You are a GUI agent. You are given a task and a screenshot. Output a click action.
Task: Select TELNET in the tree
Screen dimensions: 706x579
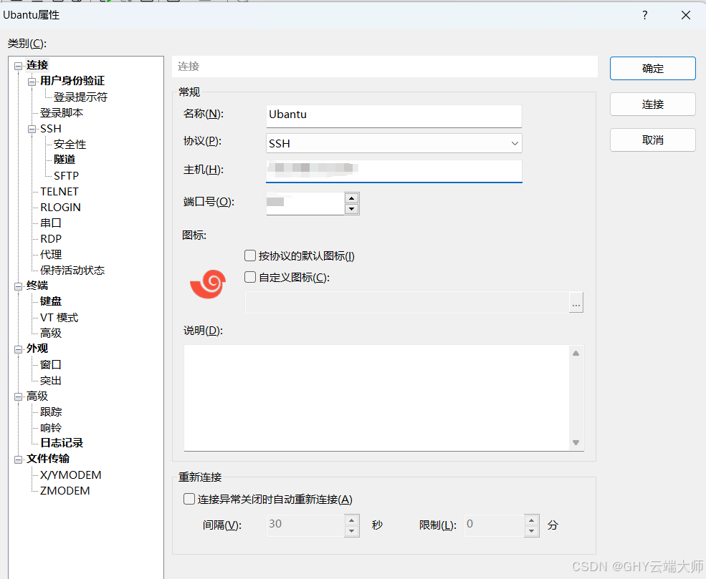point(59,192)
